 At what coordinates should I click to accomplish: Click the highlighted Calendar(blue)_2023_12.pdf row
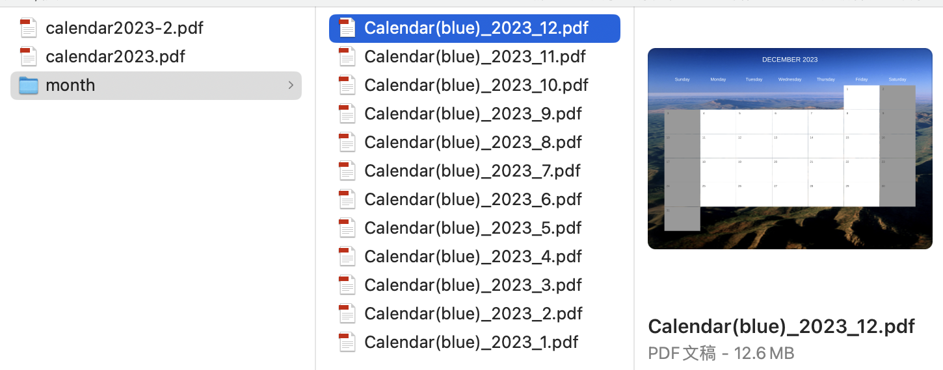(476, 28)
